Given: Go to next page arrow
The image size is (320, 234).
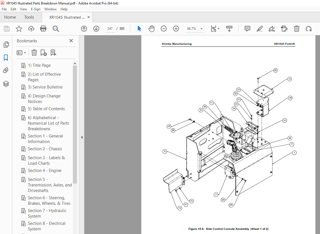Looking at the screenshot, I should click(96, 29).
